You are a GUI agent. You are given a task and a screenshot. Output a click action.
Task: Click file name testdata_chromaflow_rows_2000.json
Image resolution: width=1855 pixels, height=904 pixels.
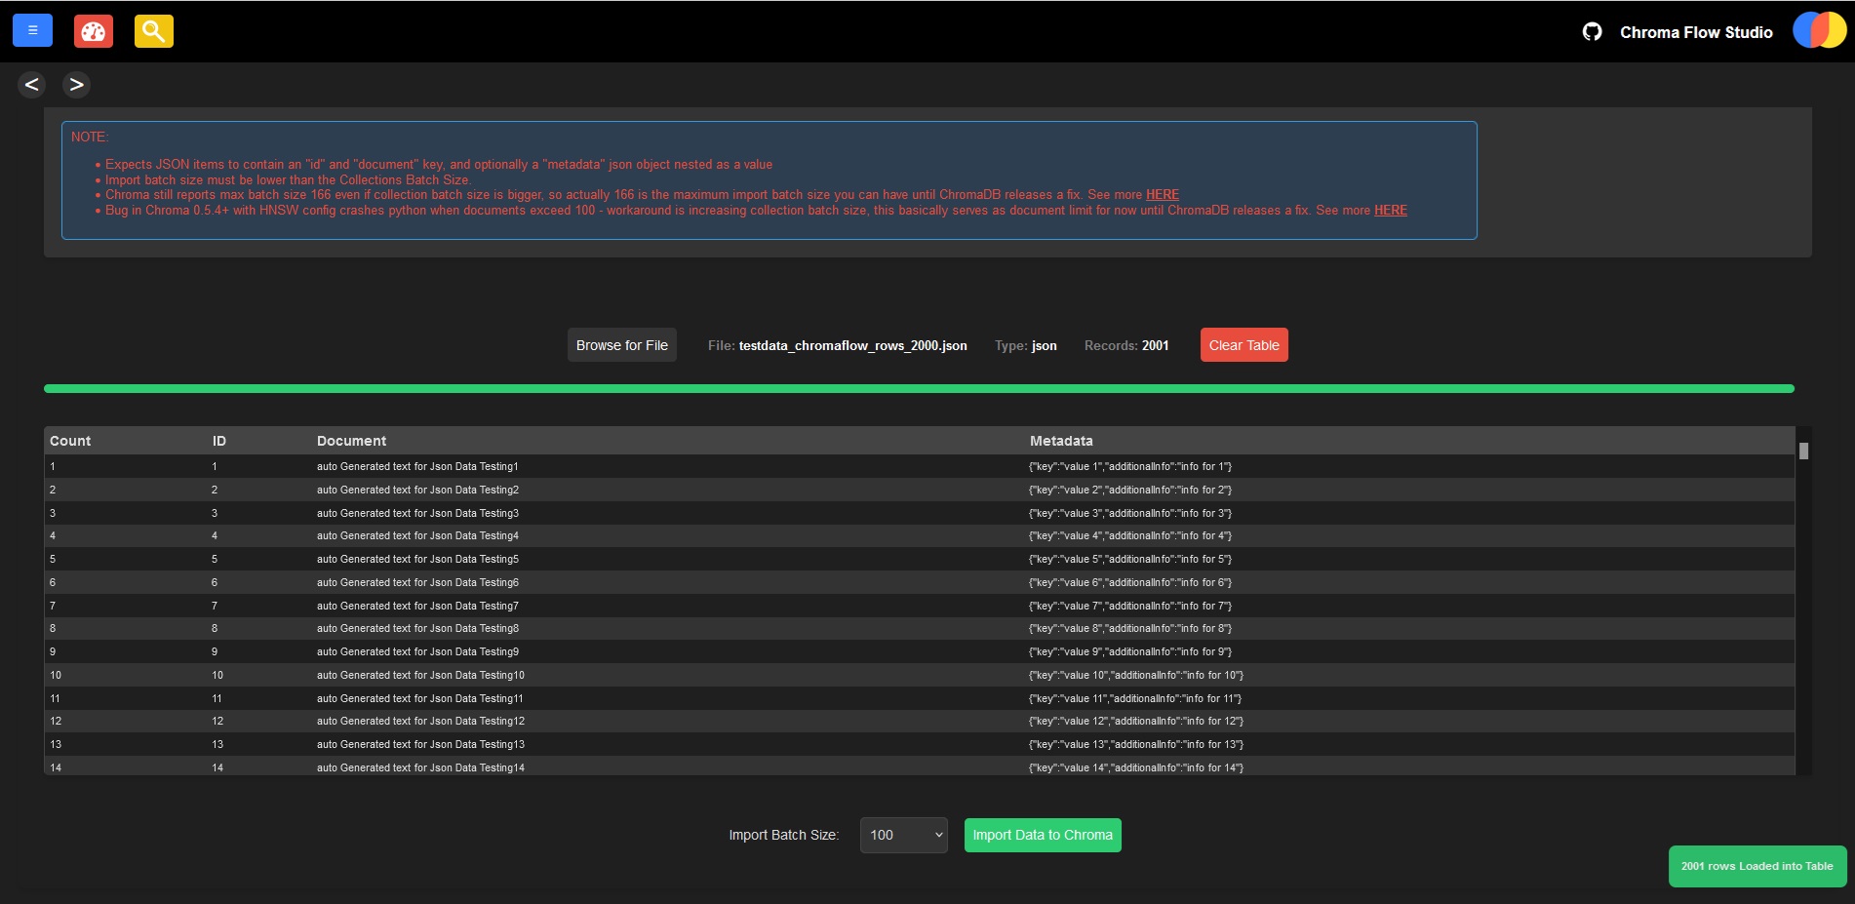pos(852,345)
